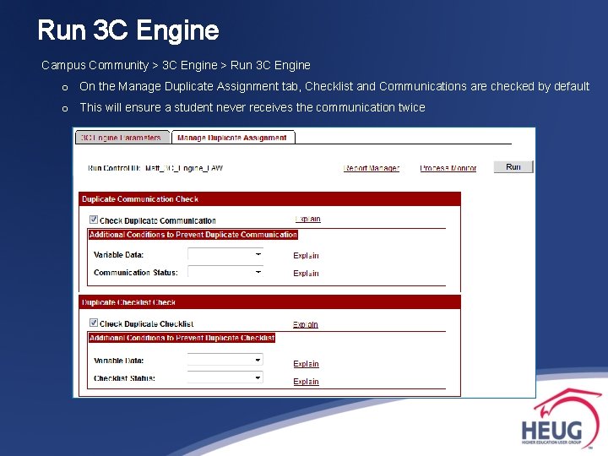The height and width of the screenshot is (456, 608).
Task: Click the Run 3C Engine slide title
Action: tap(128, 30)
